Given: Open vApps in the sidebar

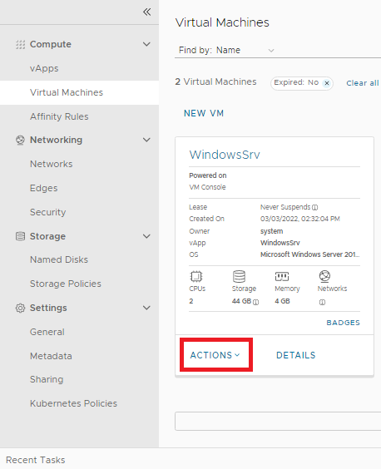Looking at the screenshot, I should tap(44, 68).
